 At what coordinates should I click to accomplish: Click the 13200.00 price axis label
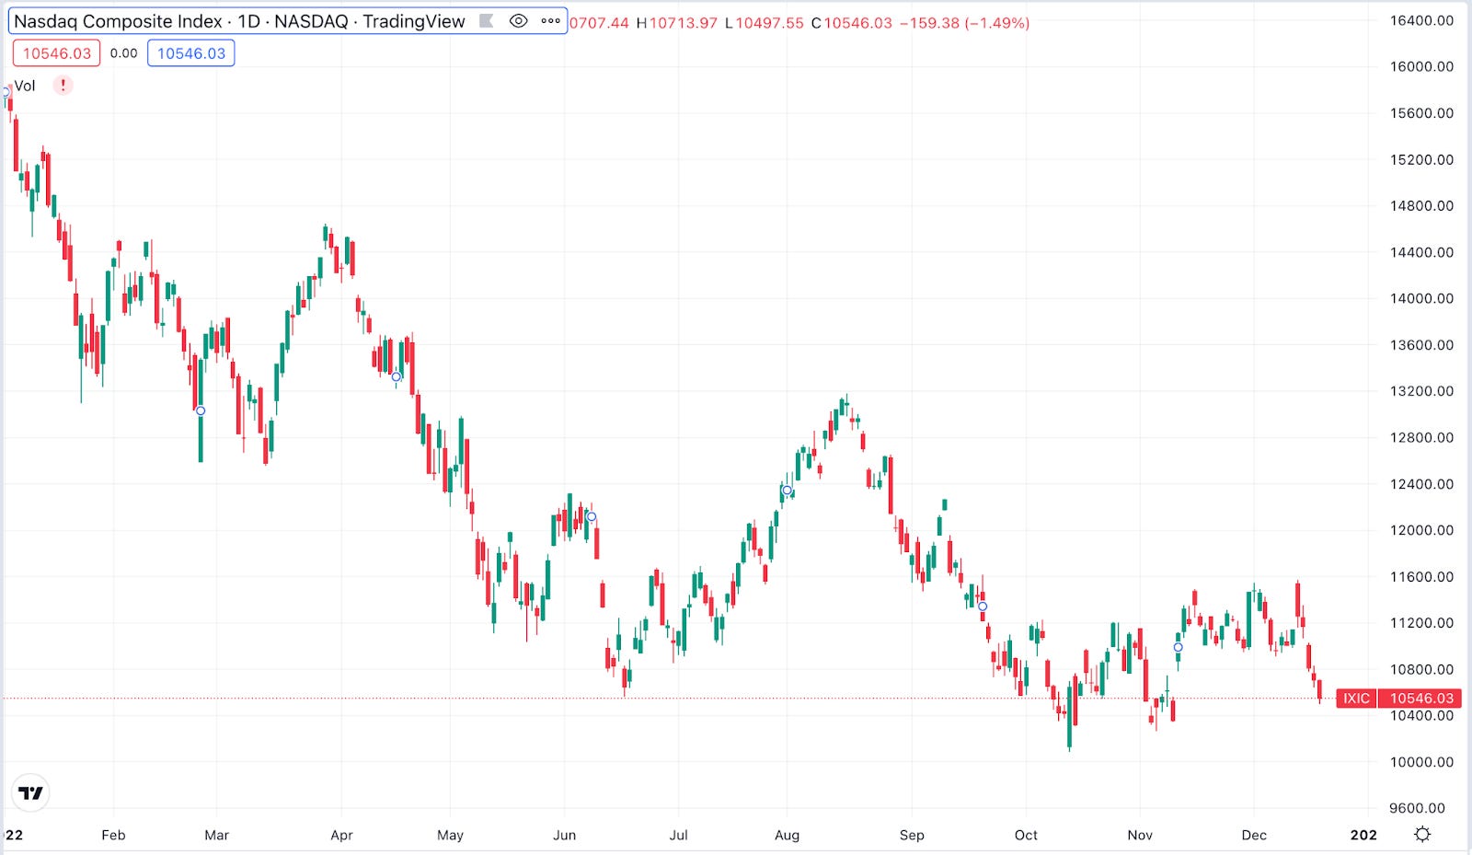point(1421,391)
